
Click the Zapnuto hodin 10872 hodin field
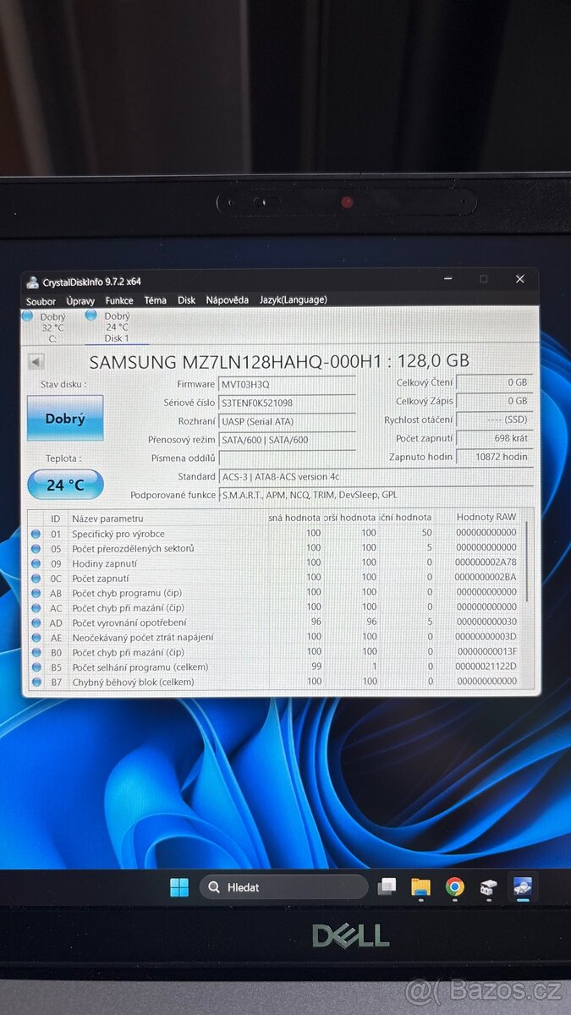pos(495,457)
